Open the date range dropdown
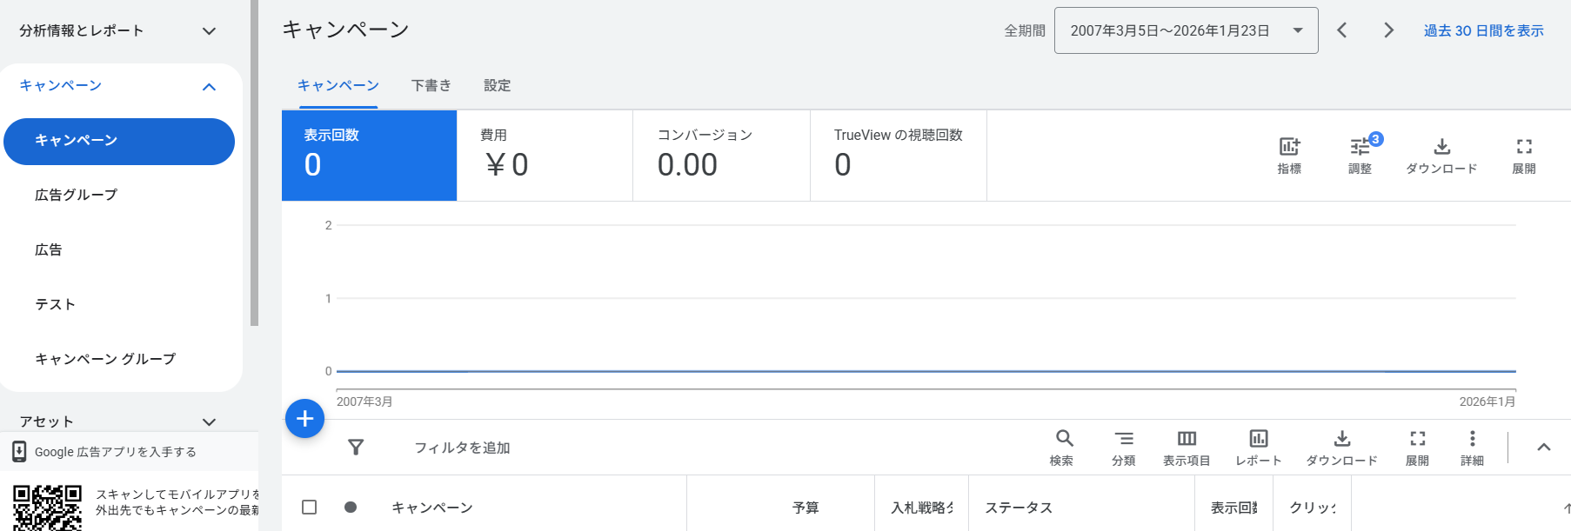The width and height of the screenshot is (1571, 531). pos(1185,30)
